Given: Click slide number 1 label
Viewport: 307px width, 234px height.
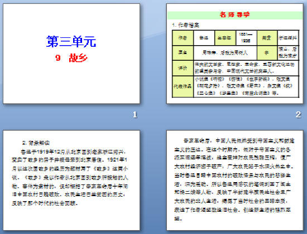Looking at the screenshot, I should (135, 115).
